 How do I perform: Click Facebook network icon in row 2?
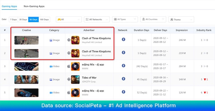123,52
